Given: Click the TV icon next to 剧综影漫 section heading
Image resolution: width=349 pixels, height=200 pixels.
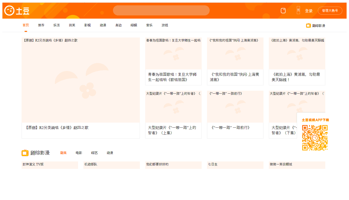Looking at the screenshot, I should tap(25, 153).
